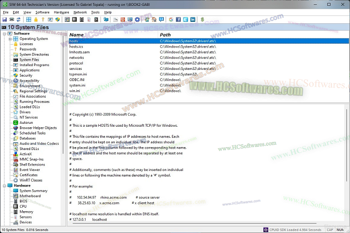Open Security tree item
Image resolution: width=350 pixels, height=233 pixels.
click(x=26, y=75)
